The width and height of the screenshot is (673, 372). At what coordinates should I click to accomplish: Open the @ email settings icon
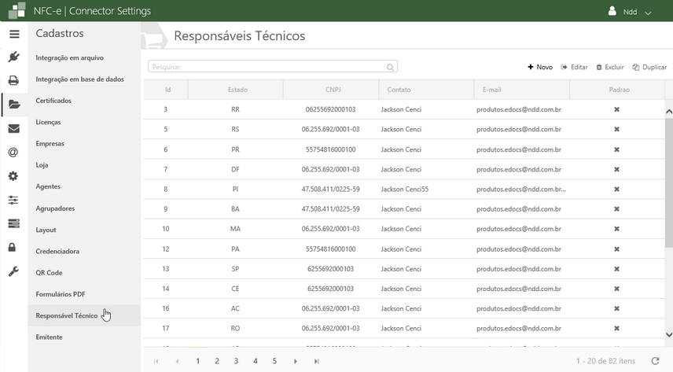tap(13, 153)
